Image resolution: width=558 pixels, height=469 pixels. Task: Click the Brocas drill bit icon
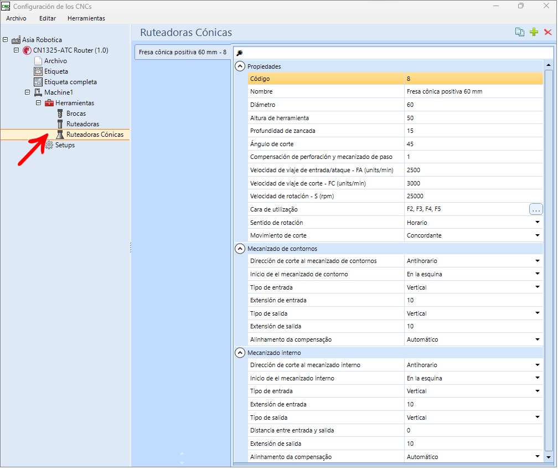(x=60, y=114)
